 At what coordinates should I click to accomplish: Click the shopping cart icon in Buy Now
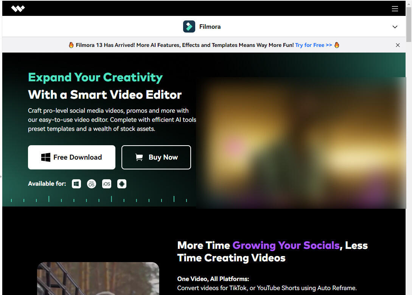[139, 157]
